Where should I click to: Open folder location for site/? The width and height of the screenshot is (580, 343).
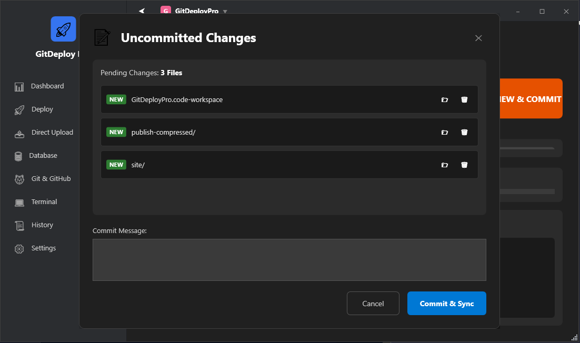[x=445, y=165]
